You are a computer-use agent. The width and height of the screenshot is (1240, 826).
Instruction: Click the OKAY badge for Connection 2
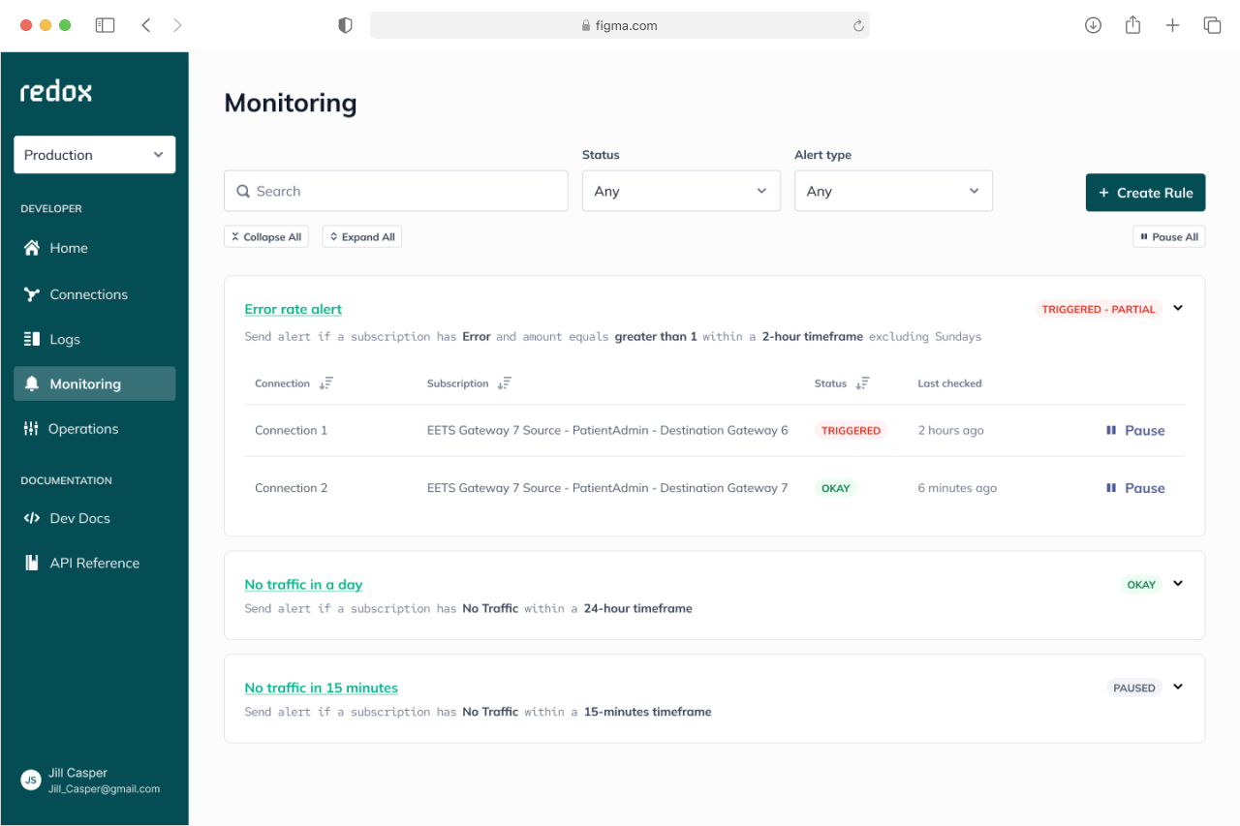tap(836, 488)
